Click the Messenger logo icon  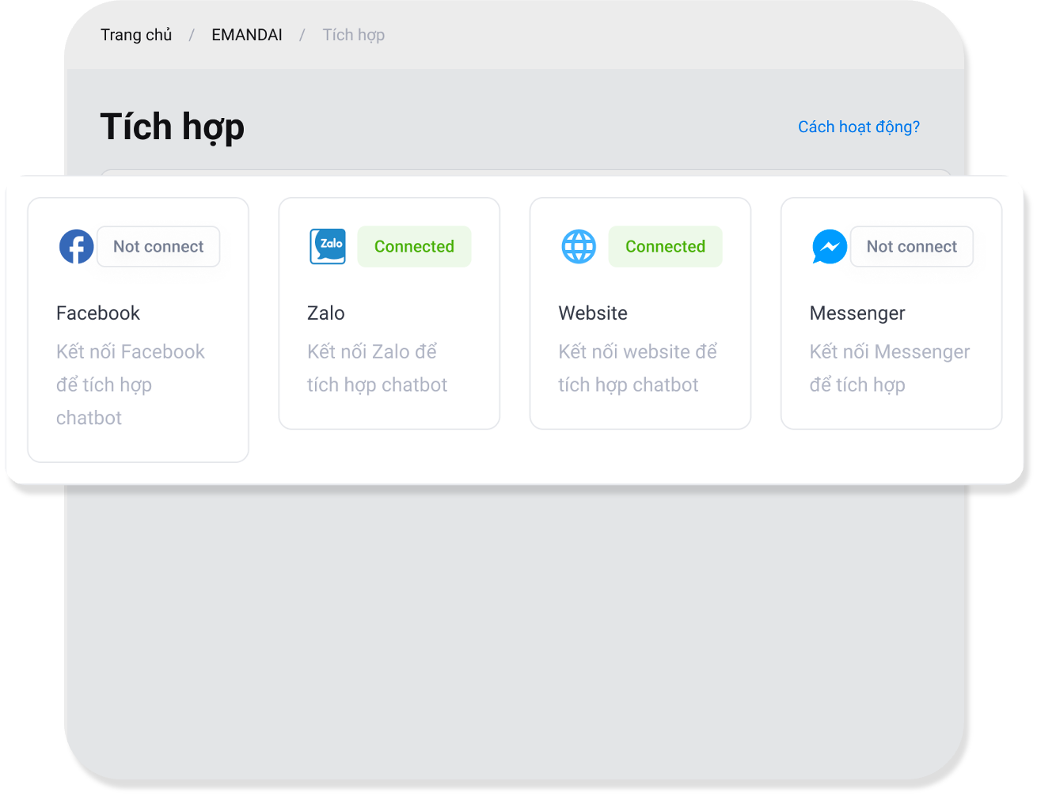[x=829, y=247]
